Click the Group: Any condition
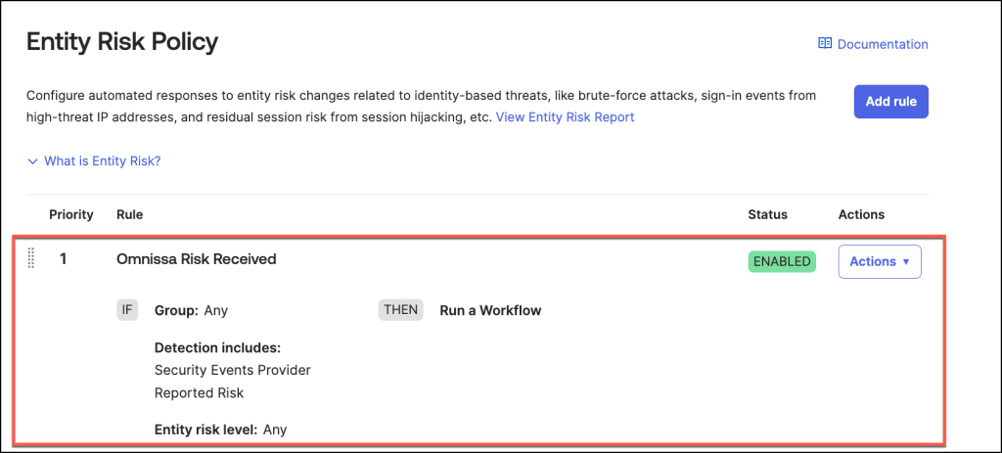Image resolution: width=1002 pixels, height=453 pixels. click(191, 310)
